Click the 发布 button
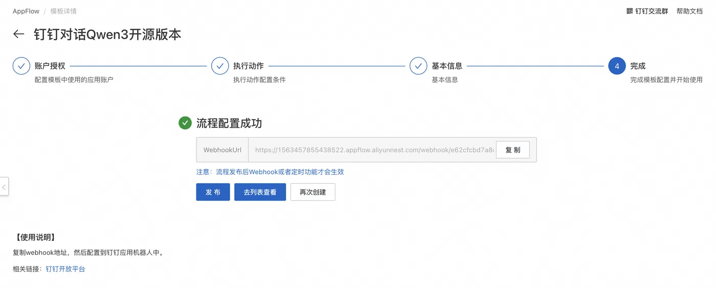This screenshot has width=716, height=288. click(x=213, y=192)
